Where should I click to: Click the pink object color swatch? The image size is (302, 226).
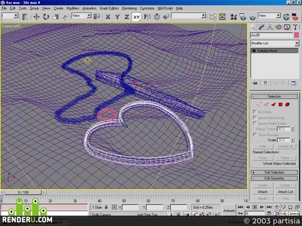(297, 35)
